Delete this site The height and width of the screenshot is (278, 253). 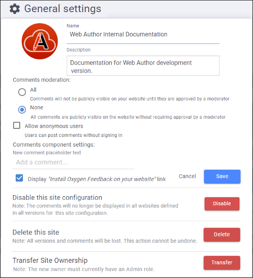click(x=222, y=235)
